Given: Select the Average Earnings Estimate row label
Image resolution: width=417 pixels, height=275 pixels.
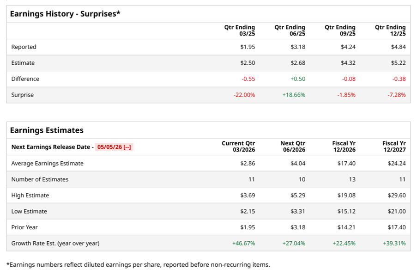Looking at the screenshot, I should coord(48,163).
